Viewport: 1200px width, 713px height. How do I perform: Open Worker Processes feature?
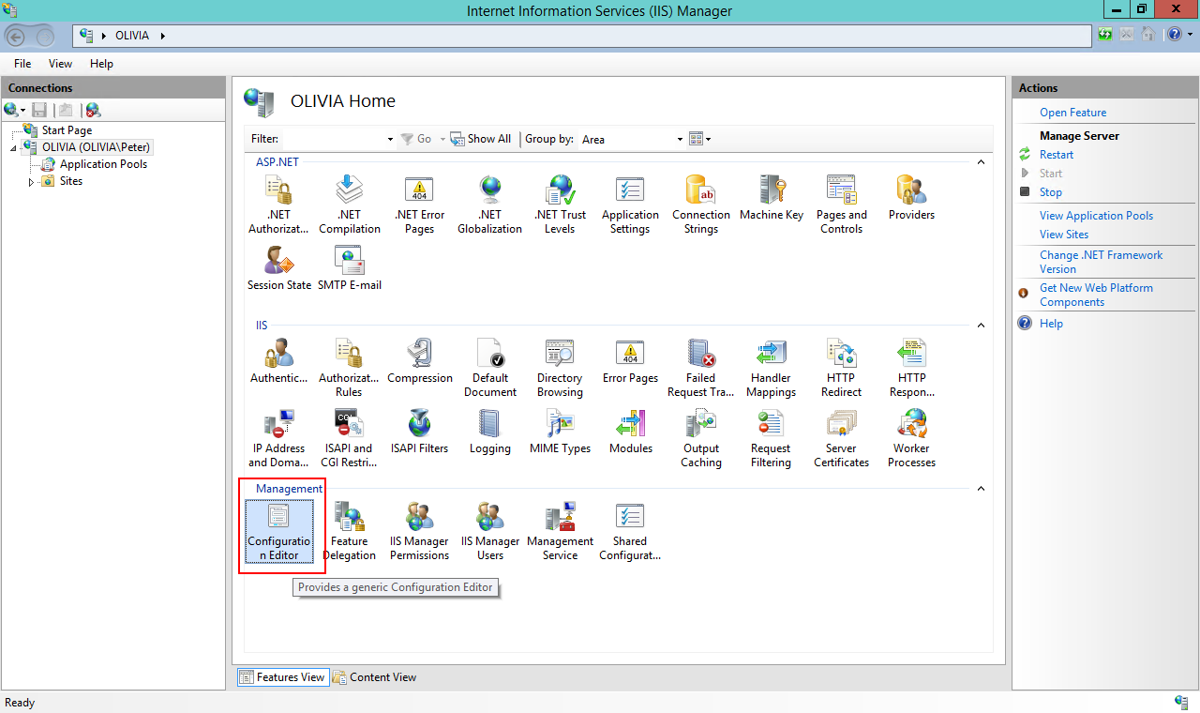(911, 438)
